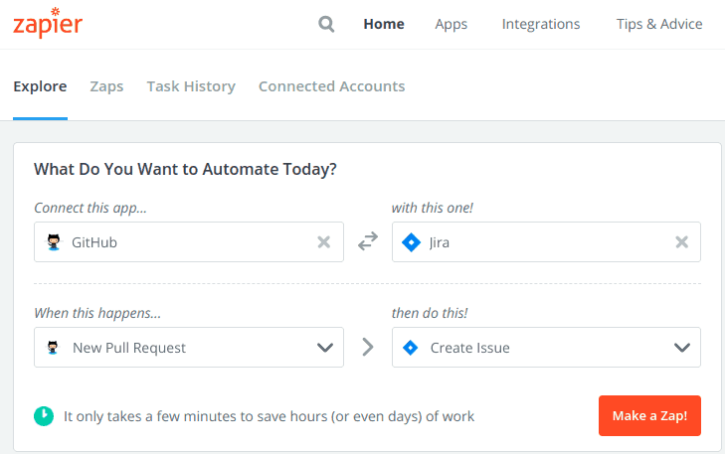Switch to the Task History tab
The width and height of the screenshot is (725, 454).
tap(191, 86)
